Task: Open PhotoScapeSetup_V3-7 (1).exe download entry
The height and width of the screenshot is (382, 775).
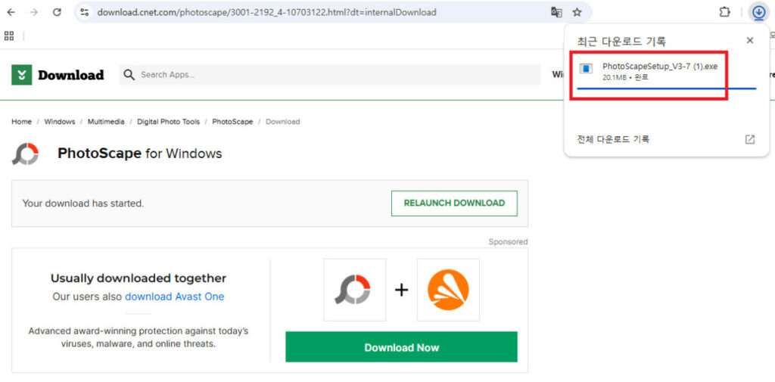Action: pyautogui.click(x=667, y=72)
